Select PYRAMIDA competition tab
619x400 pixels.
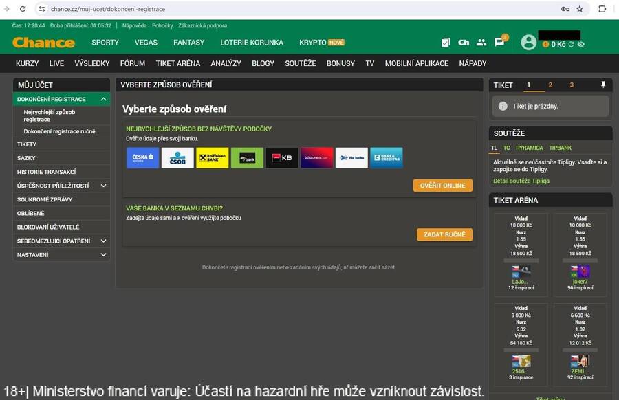pos(530,148)
